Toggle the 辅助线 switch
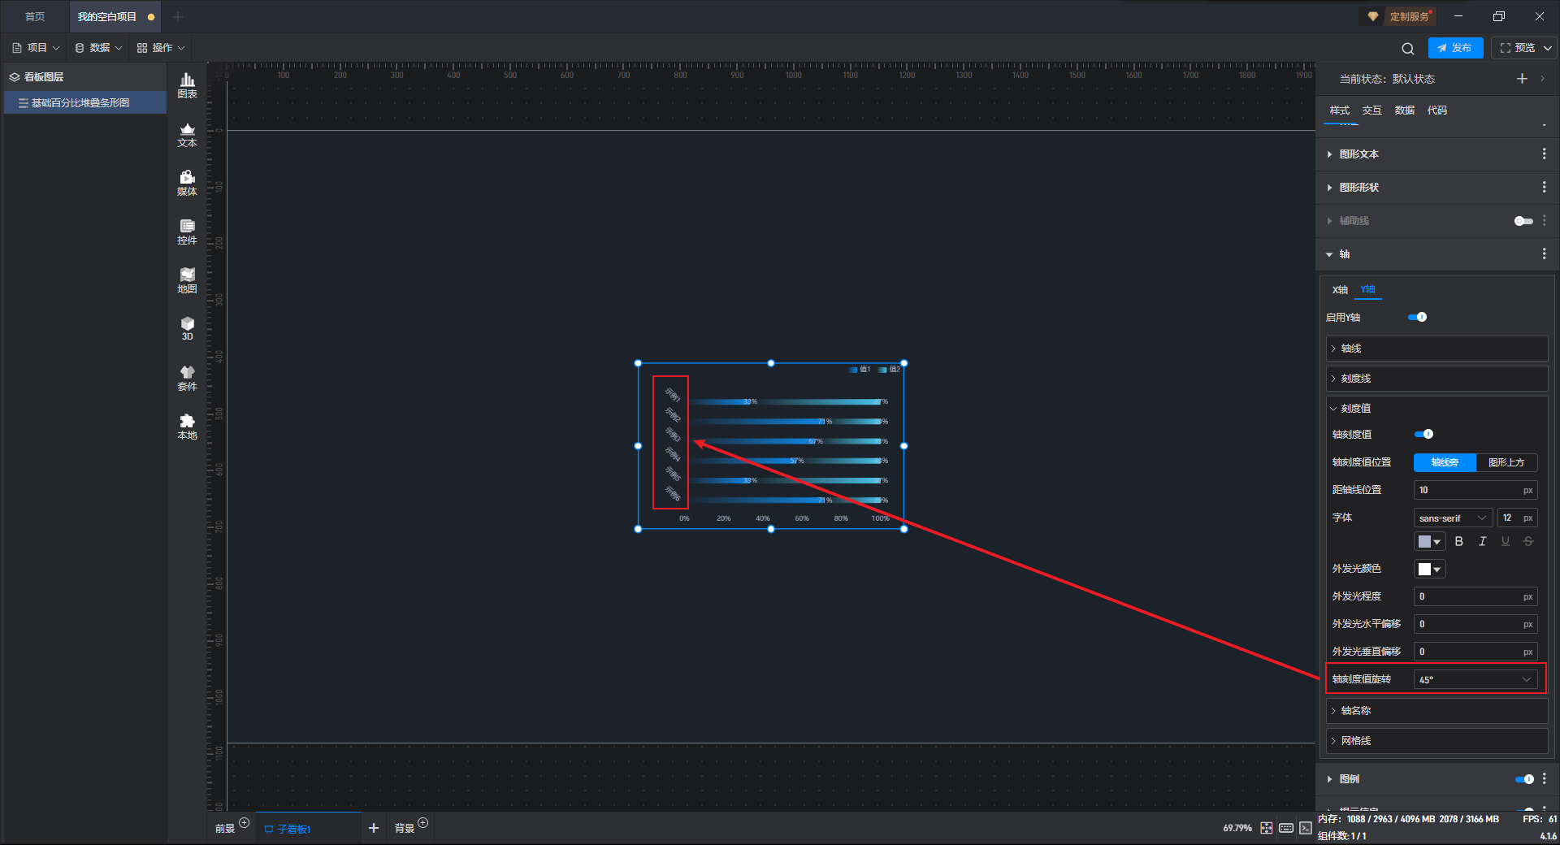1560x845 pixels. (1523, 221)
